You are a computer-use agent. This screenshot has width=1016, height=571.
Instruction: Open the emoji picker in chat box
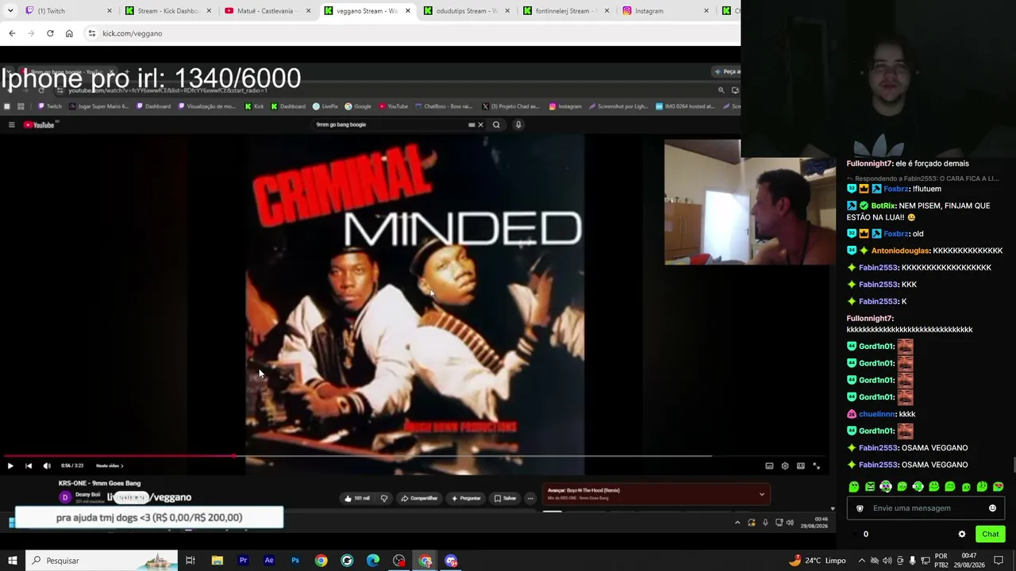click(x=992, y=508)
